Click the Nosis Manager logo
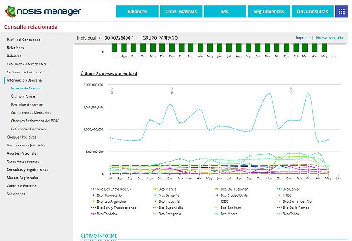The height and width of the screenshot is (241, 352). tap(42, 11)
